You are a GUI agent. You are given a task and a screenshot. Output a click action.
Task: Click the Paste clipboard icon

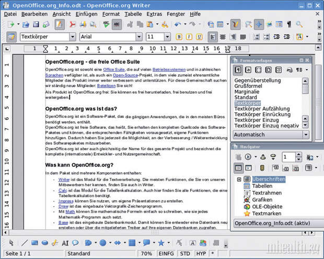point(149,25)
